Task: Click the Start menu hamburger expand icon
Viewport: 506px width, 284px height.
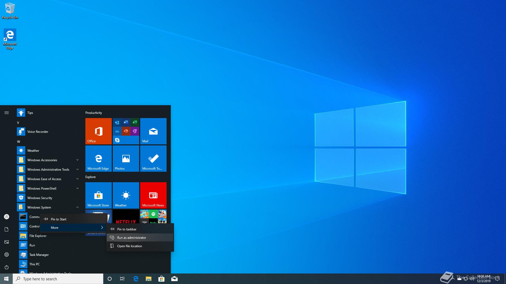Action: [x=7, y=113]
